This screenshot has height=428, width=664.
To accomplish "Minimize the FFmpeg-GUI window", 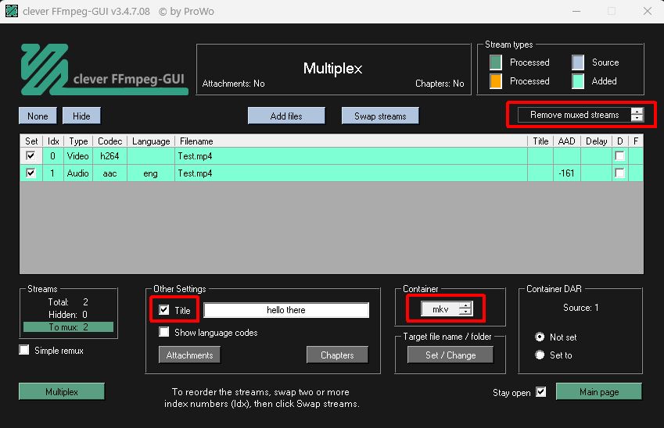I will pos(576,12).
